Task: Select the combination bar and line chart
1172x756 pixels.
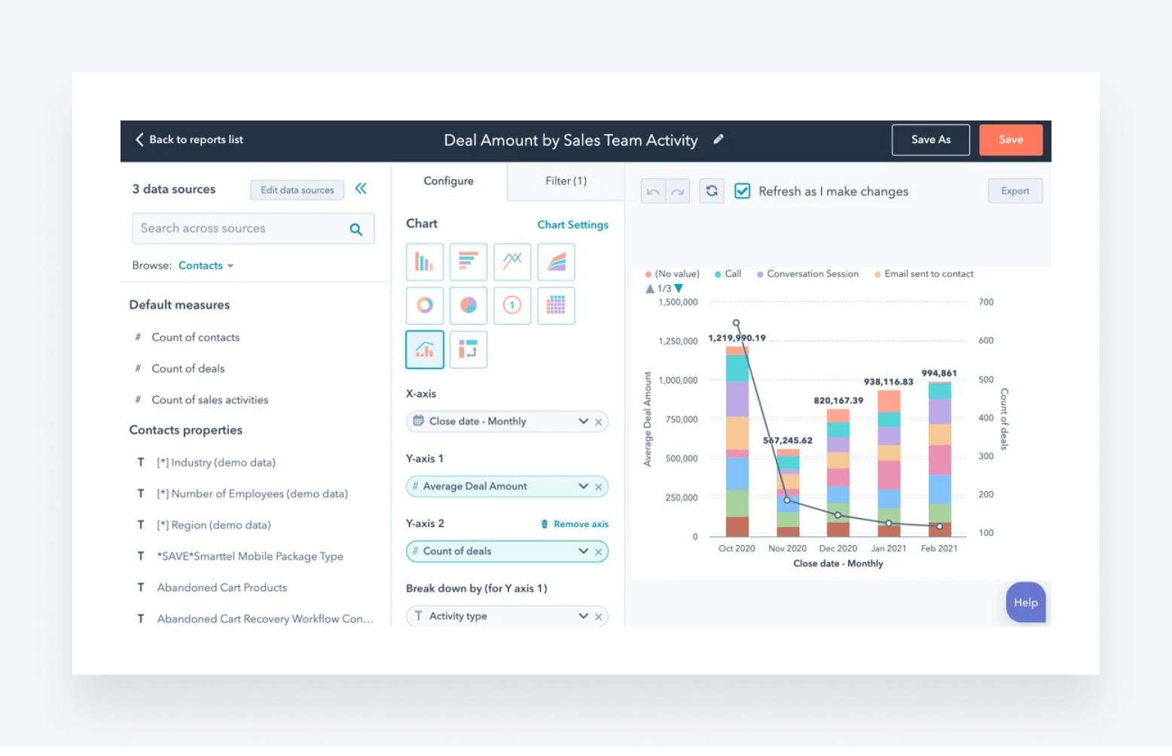Action: (x=425, y=349)
